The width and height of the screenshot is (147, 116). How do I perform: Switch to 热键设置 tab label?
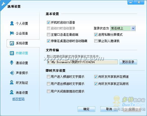click(x=22, y=53)
